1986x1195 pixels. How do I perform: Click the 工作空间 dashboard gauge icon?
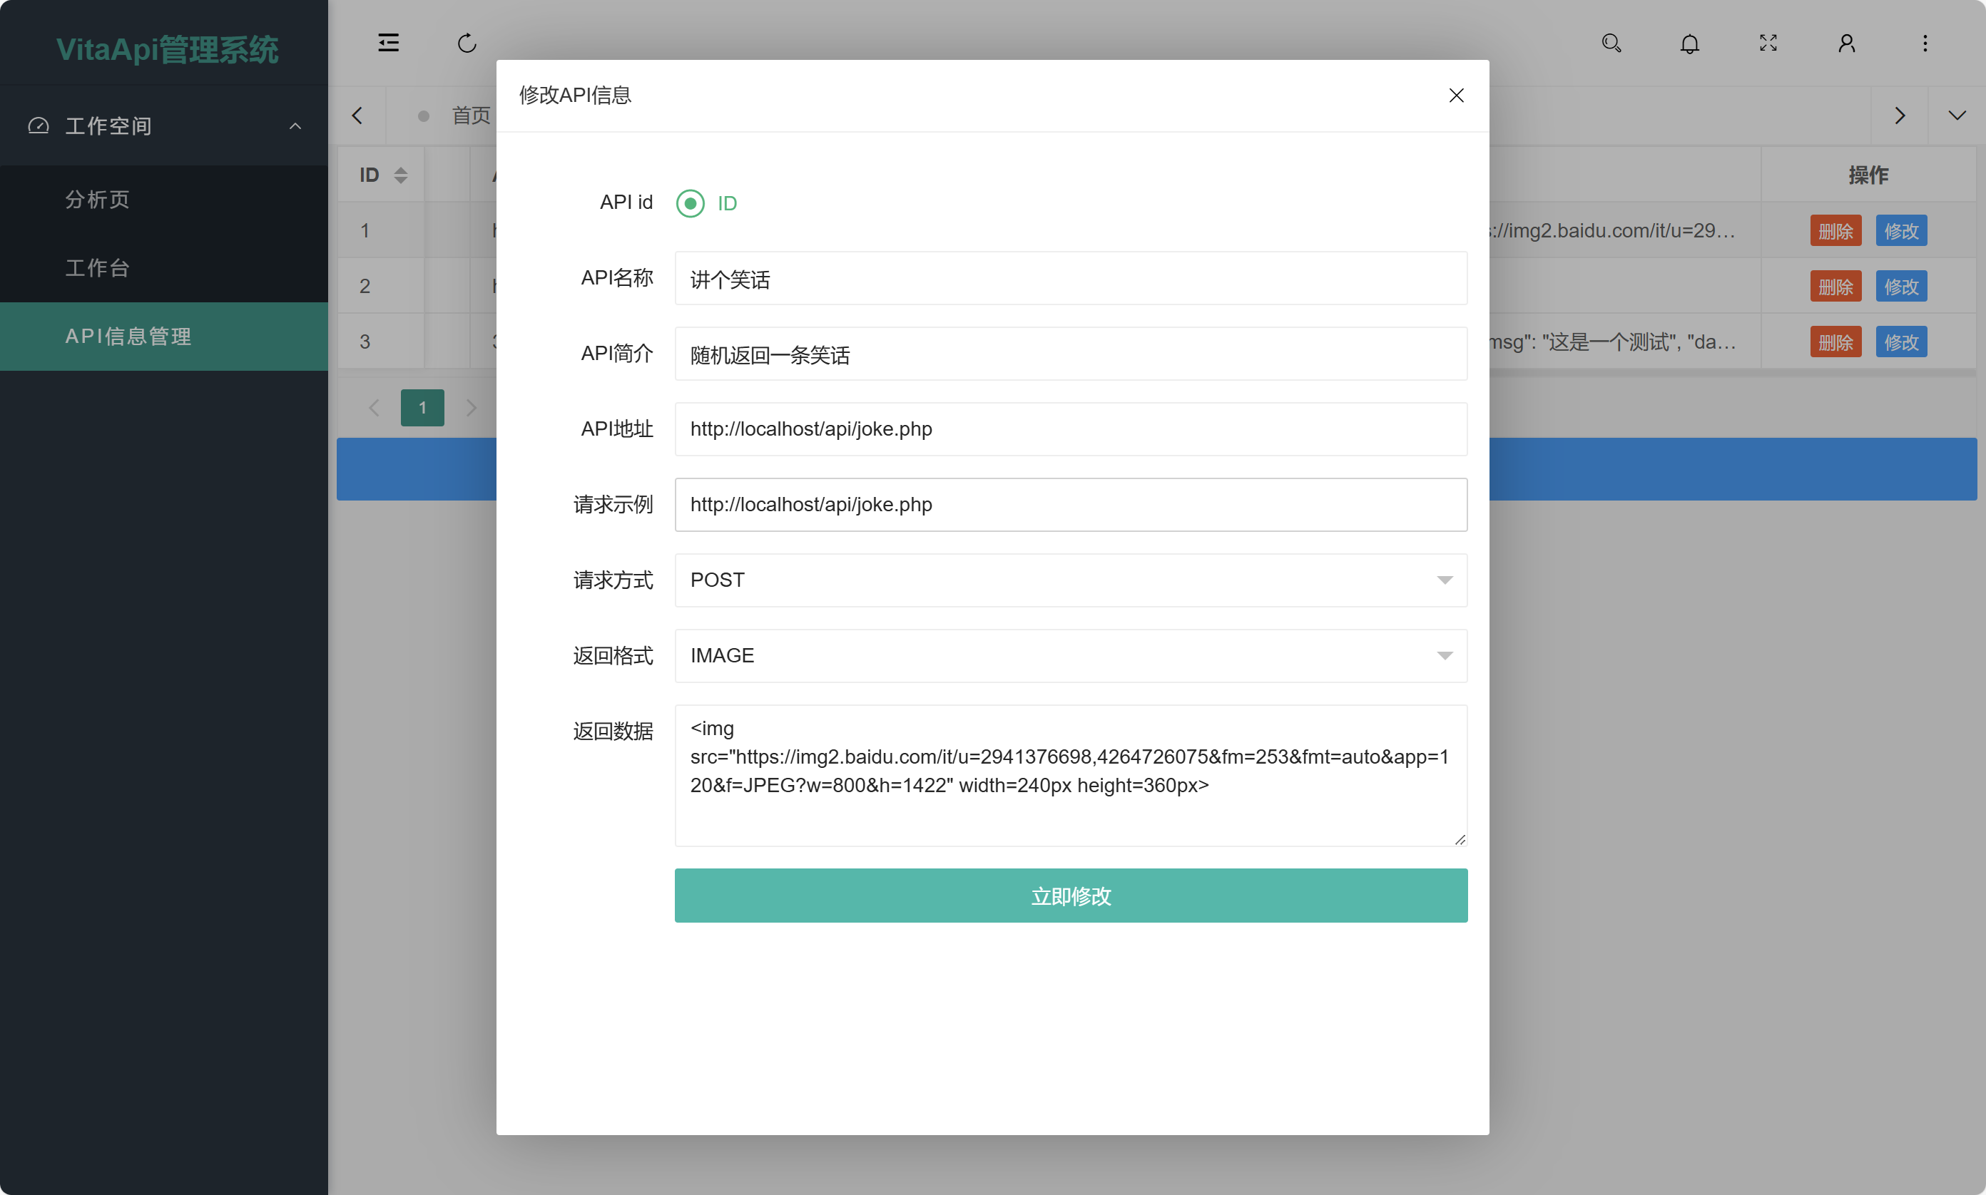click(x=39, y=125)
